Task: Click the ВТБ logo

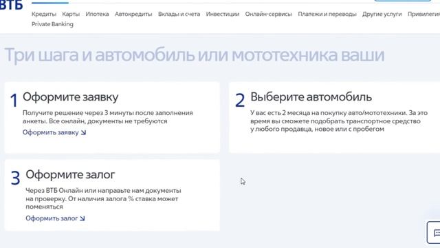Action: pos(11,5)
